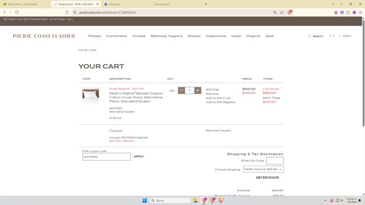Go to home breadcrumb link

pos(83,50)
